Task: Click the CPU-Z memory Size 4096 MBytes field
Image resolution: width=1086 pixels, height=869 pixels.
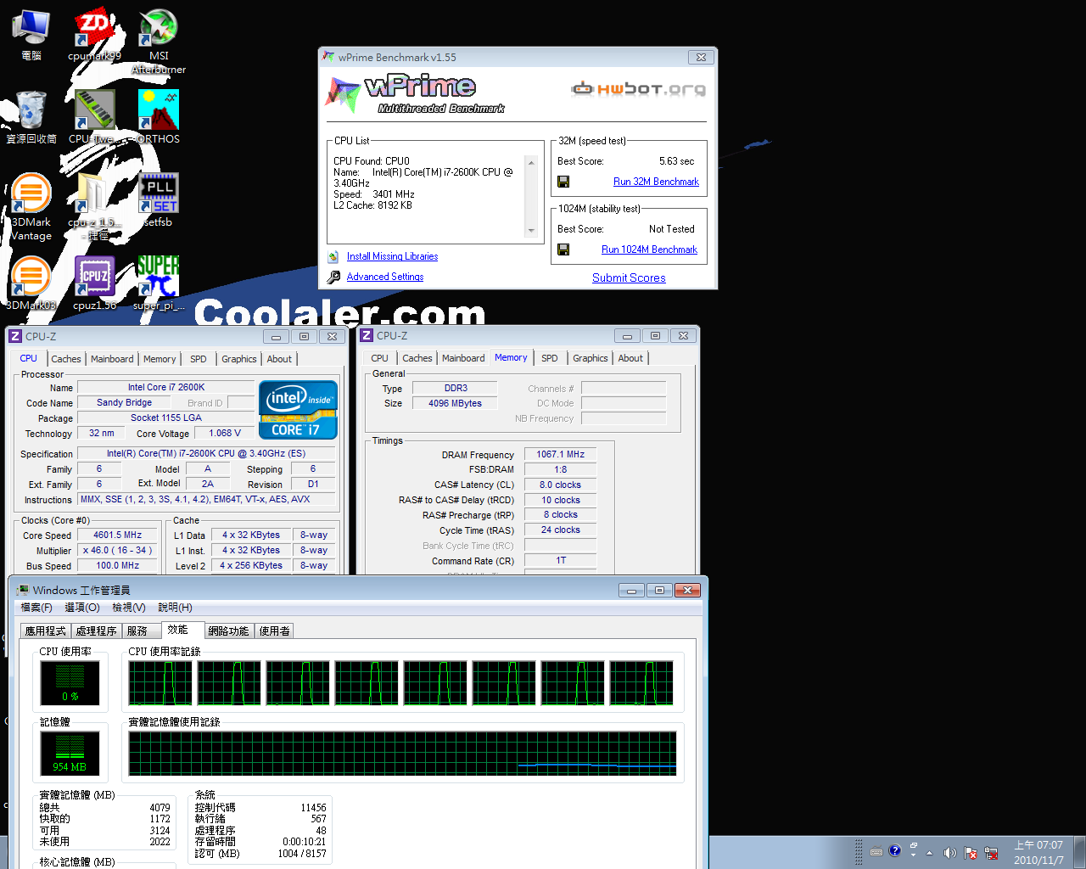Action: pos(455,403)
